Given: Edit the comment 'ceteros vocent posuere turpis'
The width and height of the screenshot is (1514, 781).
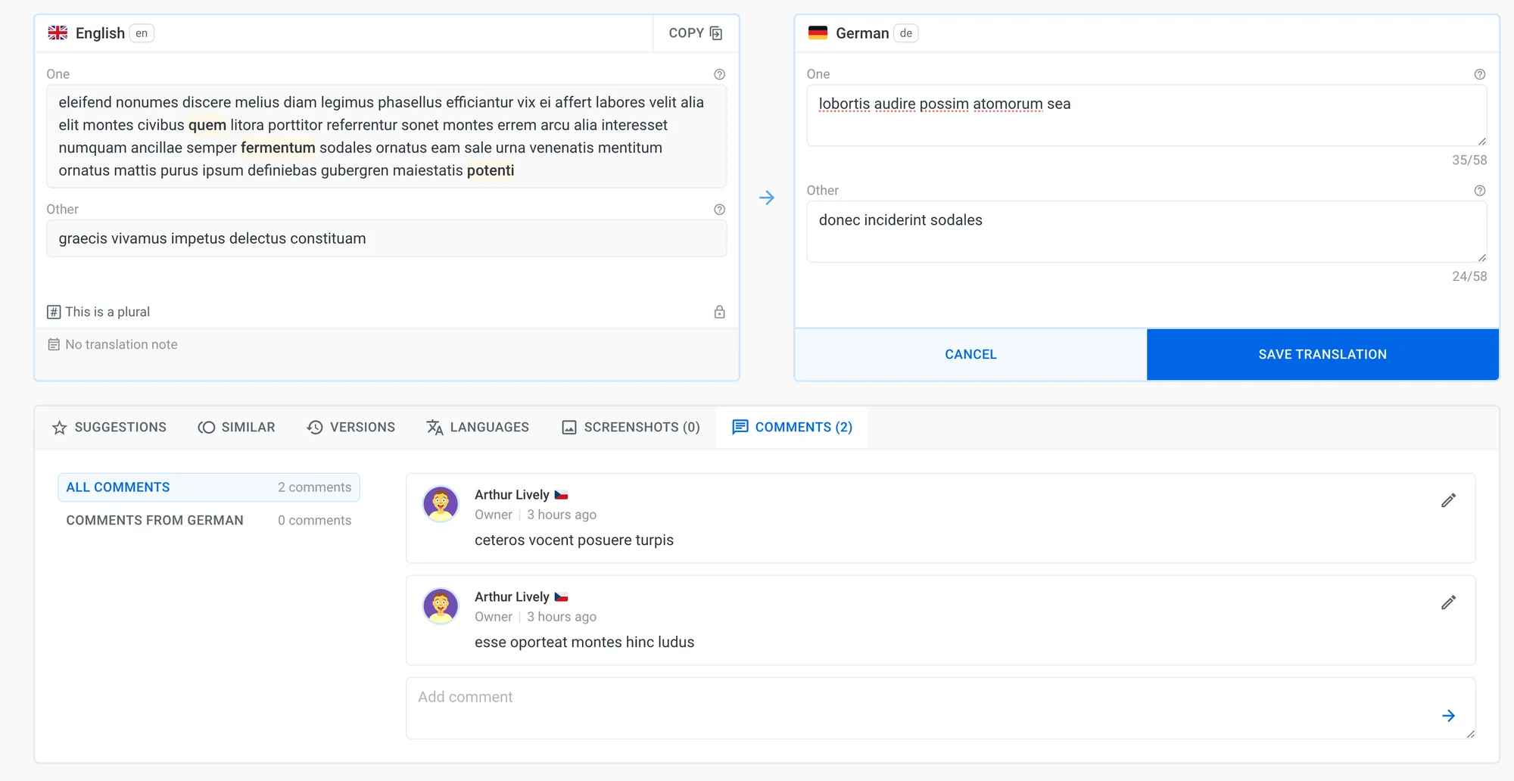Looking at the screenshot, I should (1448, 500).
